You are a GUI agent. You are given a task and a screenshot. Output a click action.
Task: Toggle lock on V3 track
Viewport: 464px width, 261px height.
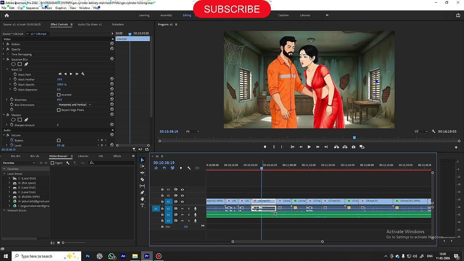162,190
